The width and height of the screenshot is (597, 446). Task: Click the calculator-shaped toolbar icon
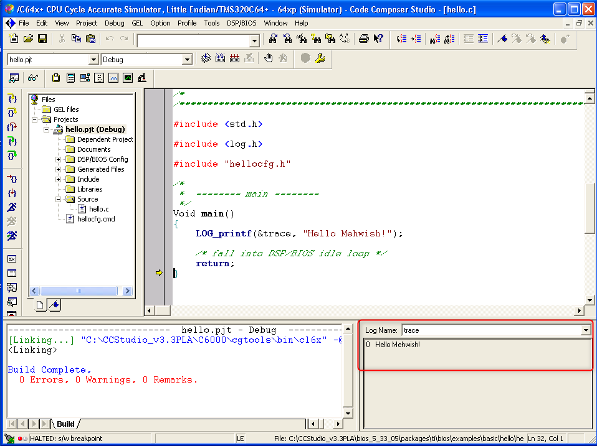point(70,78)
